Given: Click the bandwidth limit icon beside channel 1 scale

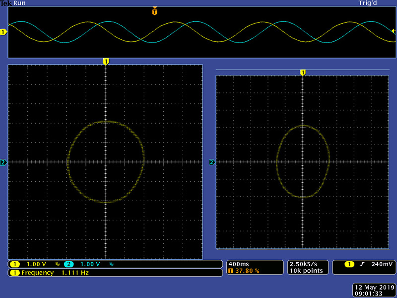Looking at the screenshot, I should pyautogui.click(x=57, y=265).
